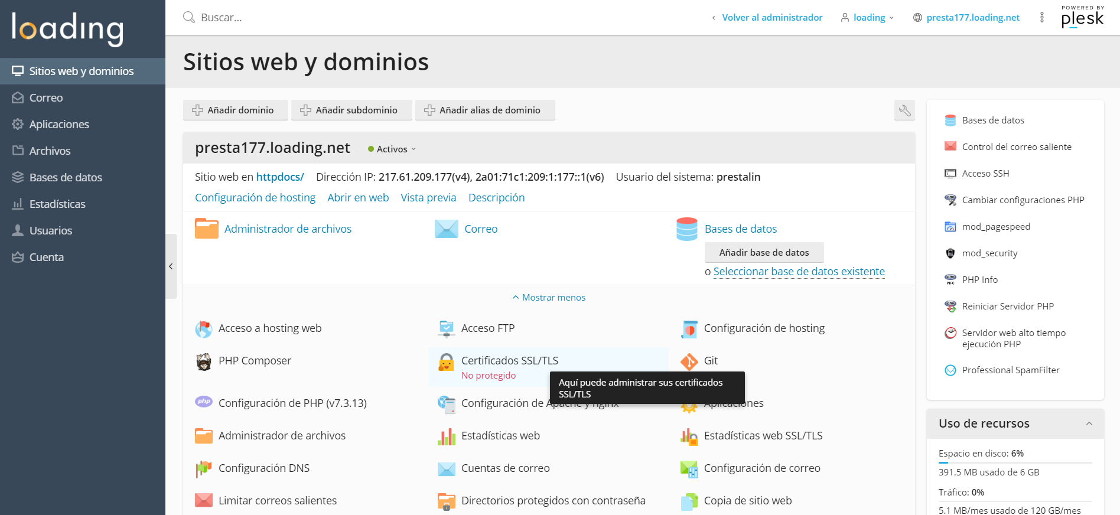Open the httpdocs/ folder link
Screen dimensions: 1120x515
coord(280,177)
